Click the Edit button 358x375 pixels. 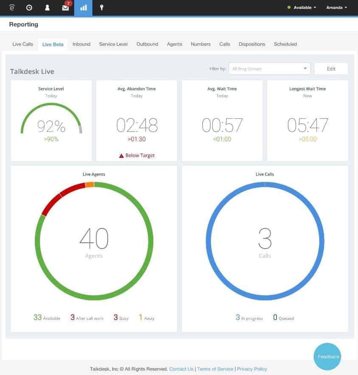click(331, 69)
